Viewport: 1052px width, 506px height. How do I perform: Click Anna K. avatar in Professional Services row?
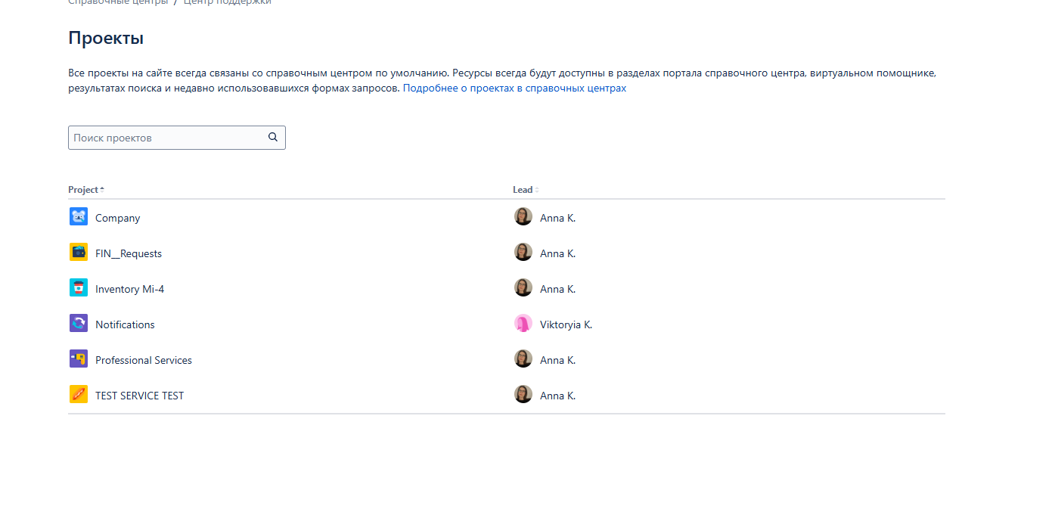click(x=523, y=359)
